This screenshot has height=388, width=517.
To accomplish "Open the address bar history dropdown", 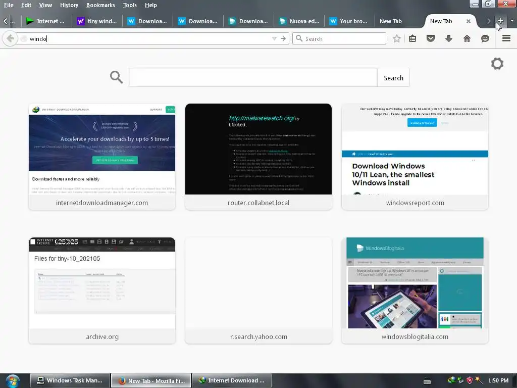I will coord(274,38).
